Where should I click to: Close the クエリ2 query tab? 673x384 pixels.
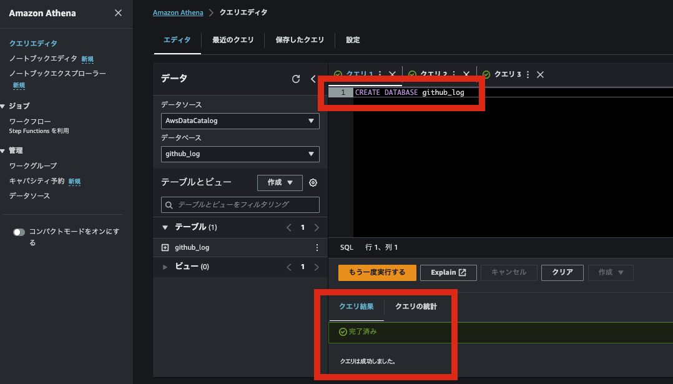(x=466, y=74)
